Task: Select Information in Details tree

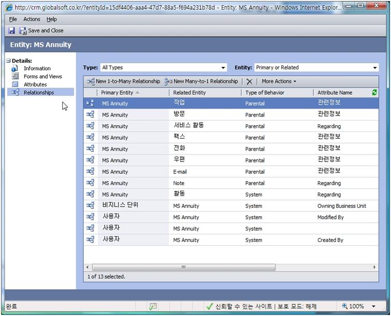Action: (37, 68)
